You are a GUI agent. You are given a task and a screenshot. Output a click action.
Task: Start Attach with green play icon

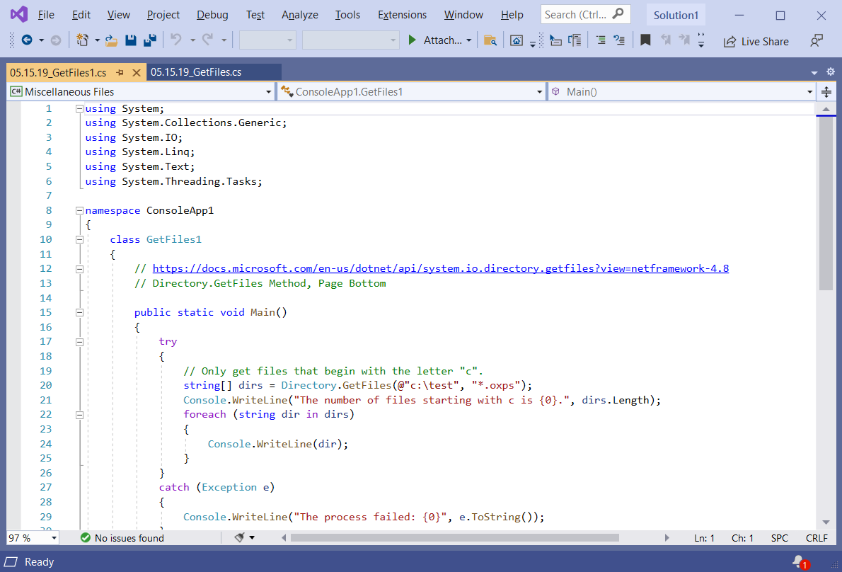pos(412,40)
